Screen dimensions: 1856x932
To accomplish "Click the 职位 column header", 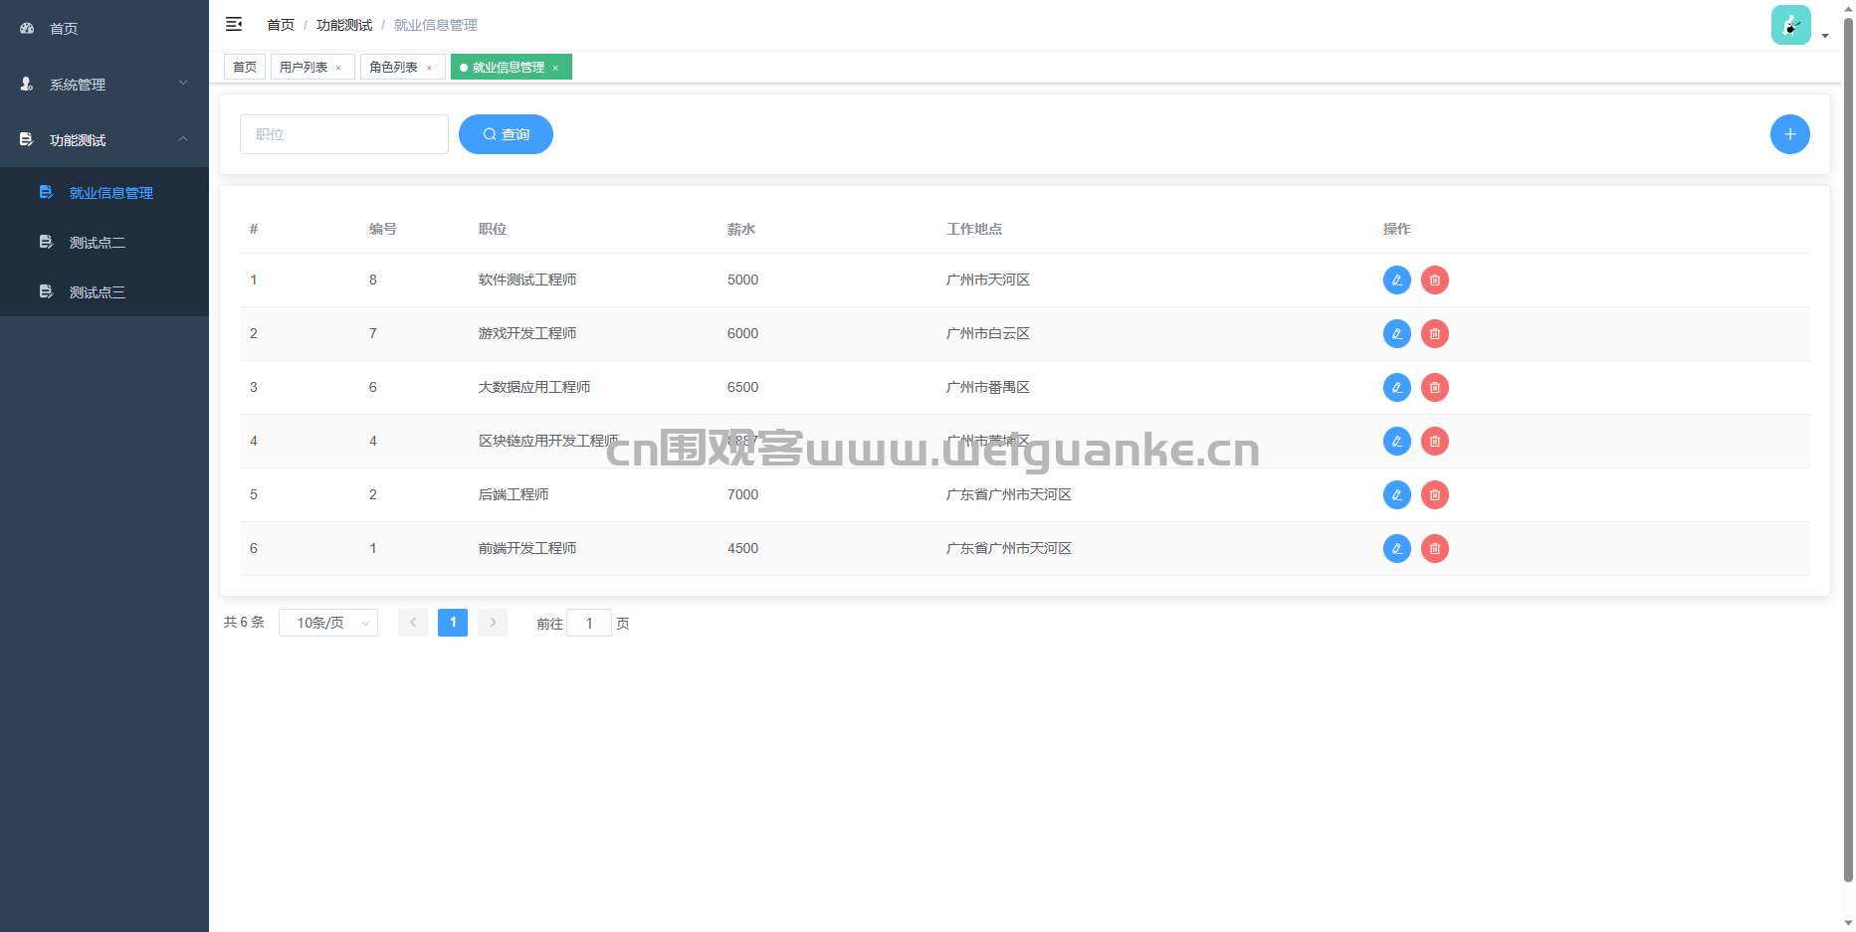I will pos(493,229).
